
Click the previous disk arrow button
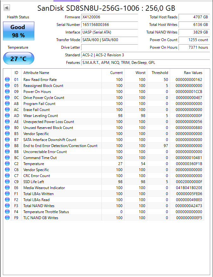click(7, 8)
